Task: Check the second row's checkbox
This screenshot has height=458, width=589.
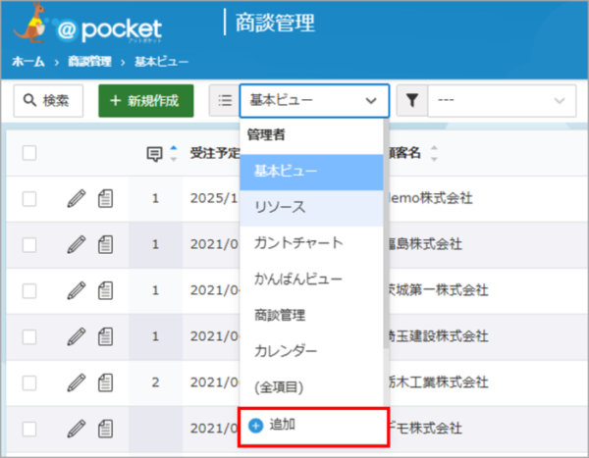Action: [29, 244]
